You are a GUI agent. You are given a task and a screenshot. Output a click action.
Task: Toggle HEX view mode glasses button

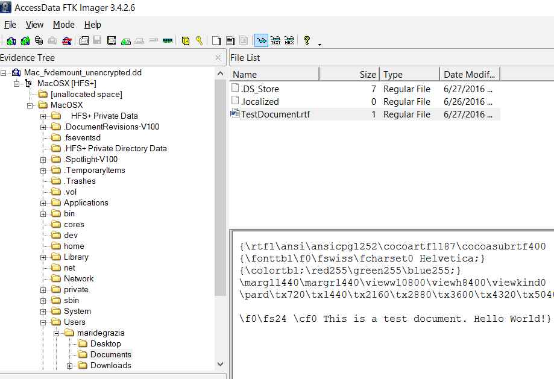click(x=289, y=40)
